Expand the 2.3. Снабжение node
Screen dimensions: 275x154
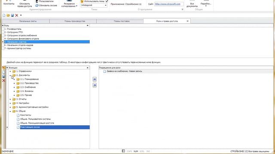(14, 87)
